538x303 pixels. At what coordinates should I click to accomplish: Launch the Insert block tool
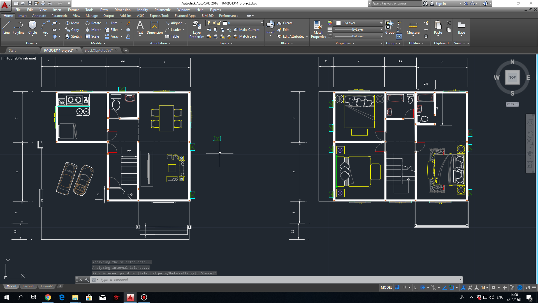pyautogui.click(x=270, y=28)
